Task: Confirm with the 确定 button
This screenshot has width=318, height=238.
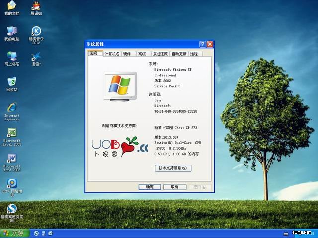Action: [x=150, y=187]
